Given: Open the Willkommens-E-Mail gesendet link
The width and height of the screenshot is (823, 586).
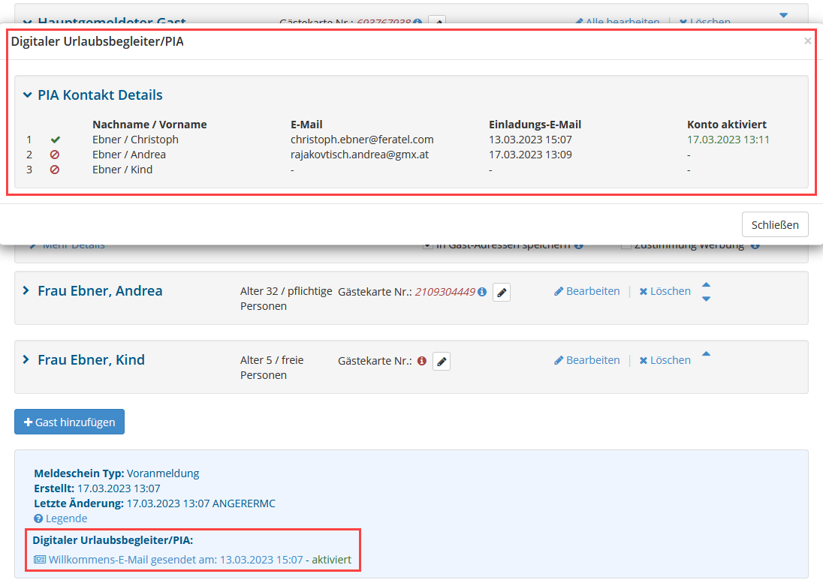Looking at the screenshot, I should [168, 560].
